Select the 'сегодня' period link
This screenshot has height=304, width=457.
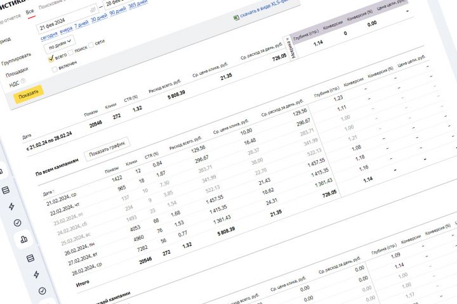point(49,35)
